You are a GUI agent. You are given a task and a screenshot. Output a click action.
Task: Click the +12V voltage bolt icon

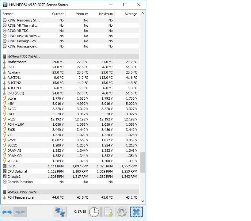[5, 119]
